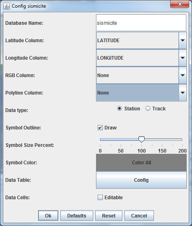Click the Reset button
The image size is (192, 226).
pyautogui.click(x=109, y=215)
